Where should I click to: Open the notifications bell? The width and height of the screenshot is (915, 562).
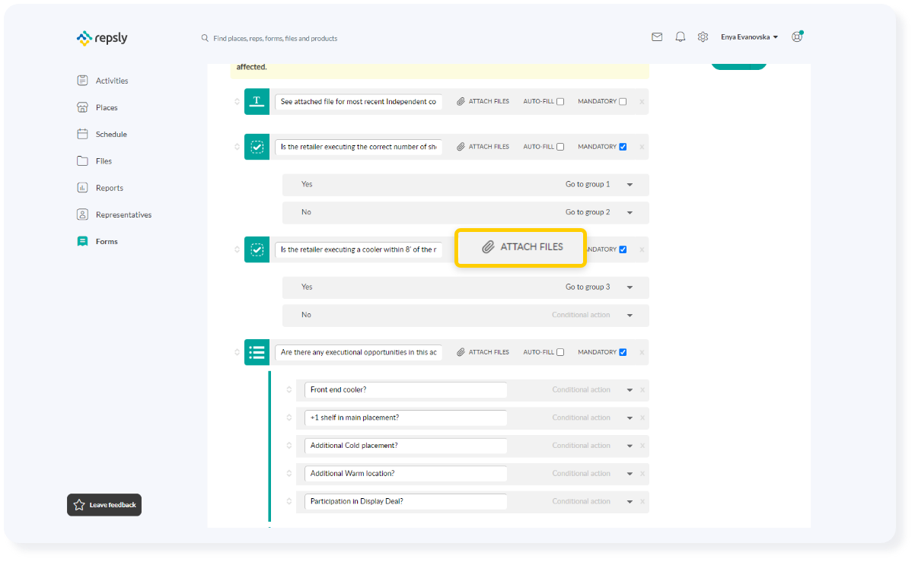click(681, 37)
